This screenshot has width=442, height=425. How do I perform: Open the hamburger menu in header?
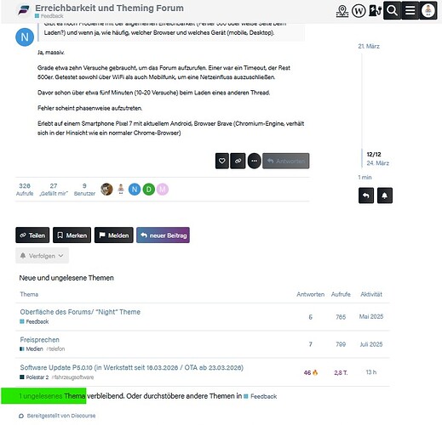[x=410, y=11]
